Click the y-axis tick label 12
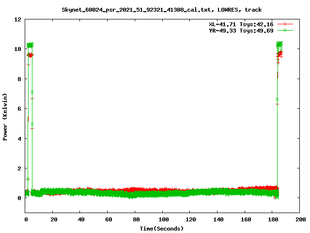310x233 pixels. pos(17,19)
